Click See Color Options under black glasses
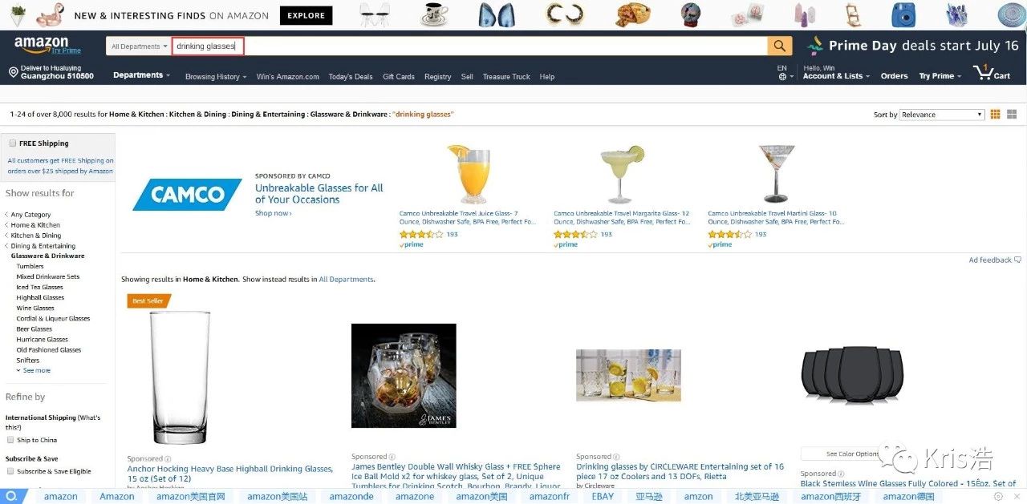Screen dimensions: 1027x504 853,454
